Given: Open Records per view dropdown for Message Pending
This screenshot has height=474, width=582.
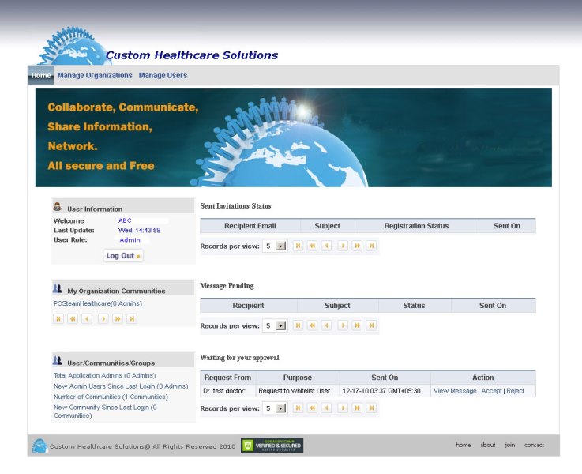Looking at the screenshot, I should tap(280, 325).
